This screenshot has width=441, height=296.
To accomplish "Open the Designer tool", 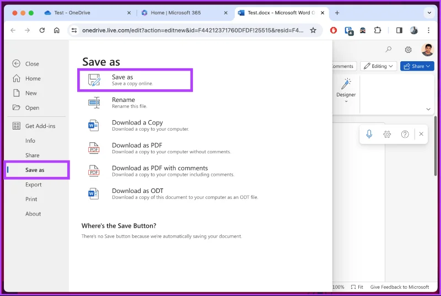I will 346,87.
